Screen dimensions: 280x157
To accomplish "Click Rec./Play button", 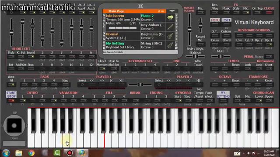I will tap(215, 13).
